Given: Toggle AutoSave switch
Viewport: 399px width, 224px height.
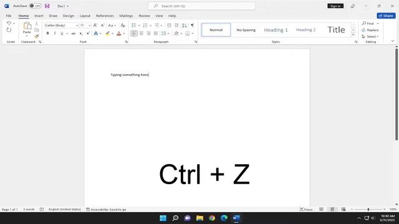Looking at the screenshot, I should [36, 6].
